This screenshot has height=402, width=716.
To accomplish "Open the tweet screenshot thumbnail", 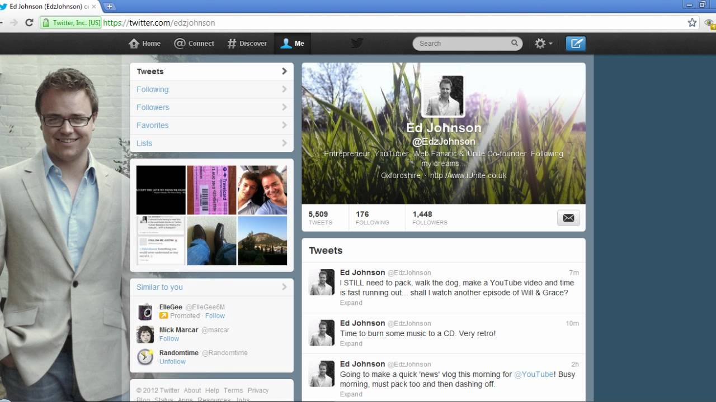I will pos(161,241).
